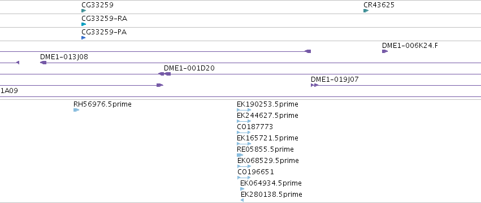Screen dimensions: 481x203
Task: Select the DME1-013J08 purple arrowhead
Action: pyautogui.click(x=44, y=63)
